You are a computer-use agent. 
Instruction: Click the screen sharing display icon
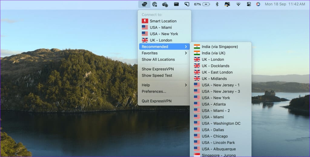click(x=227, y=4)
